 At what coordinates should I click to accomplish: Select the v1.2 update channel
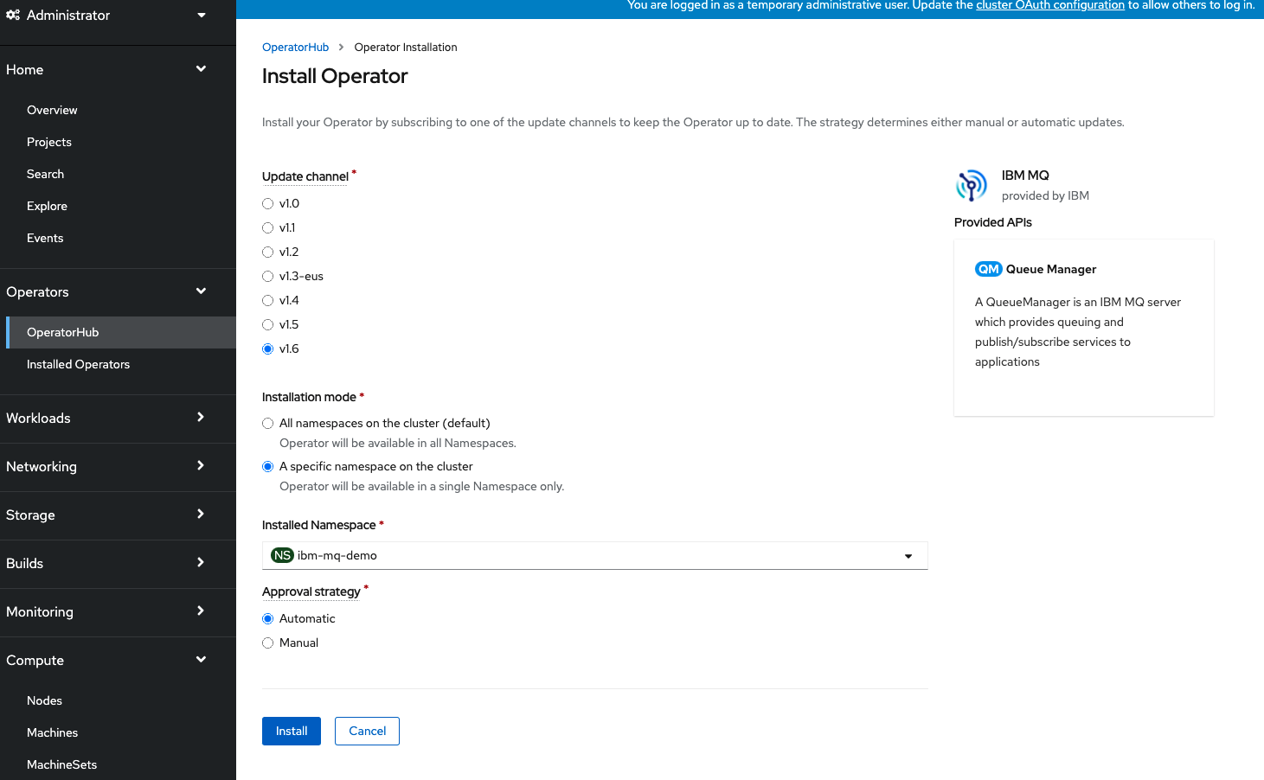click(x=268, y=253)
